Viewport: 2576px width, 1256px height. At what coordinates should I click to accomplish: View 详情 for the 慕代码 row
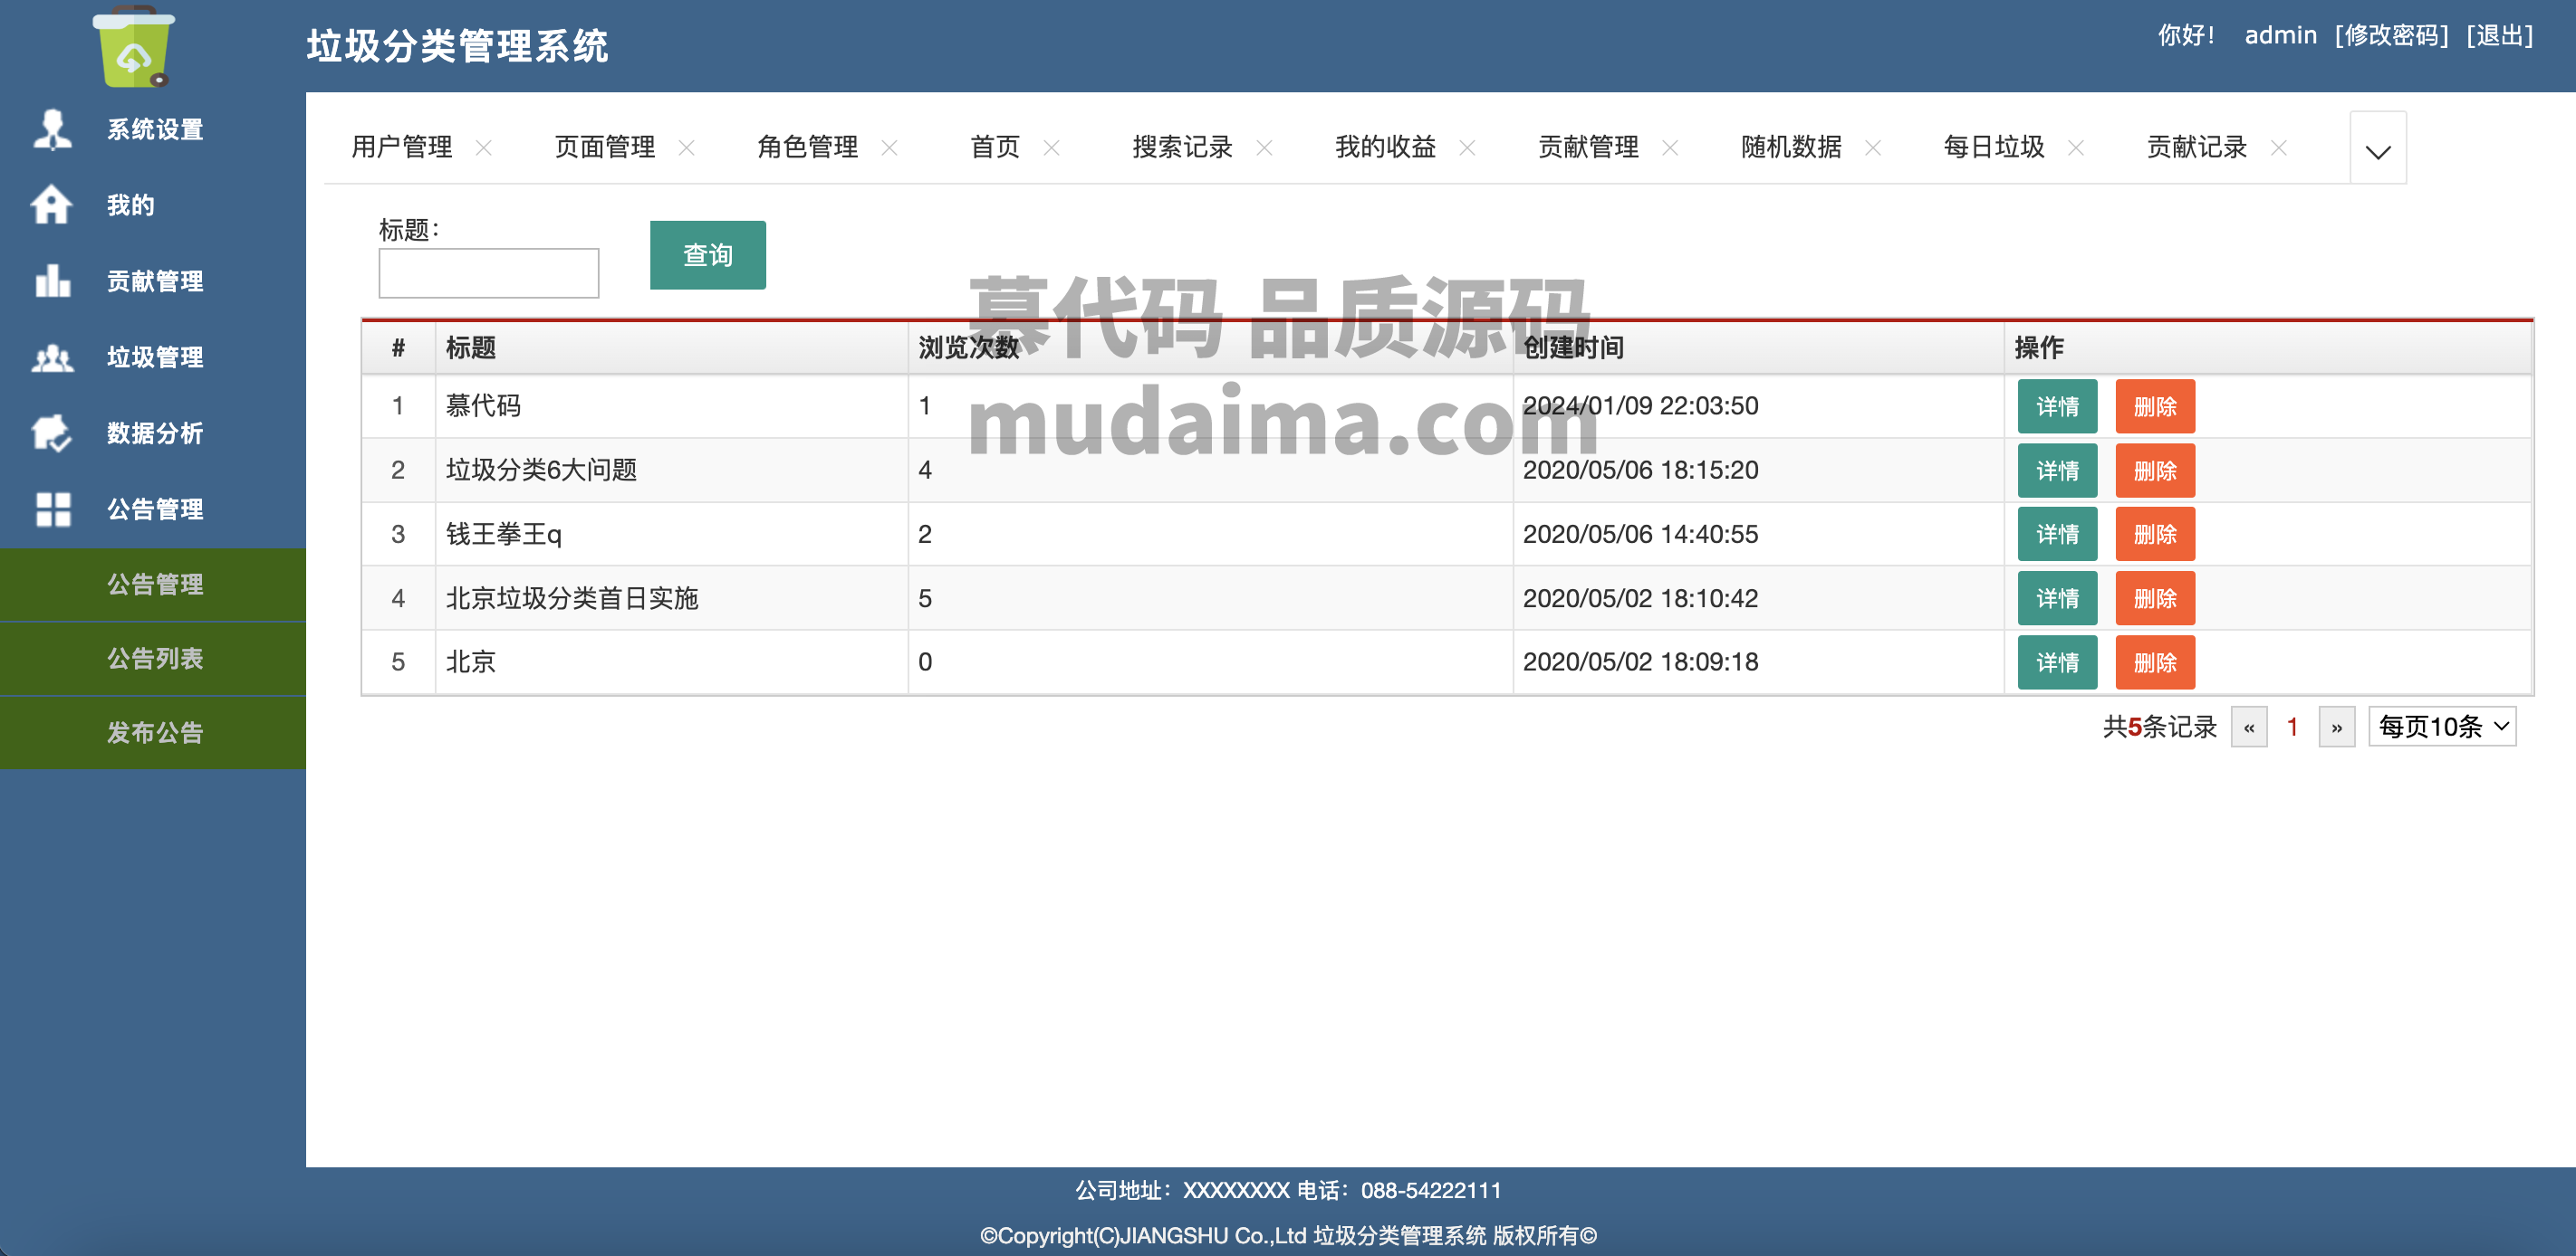2057,405
